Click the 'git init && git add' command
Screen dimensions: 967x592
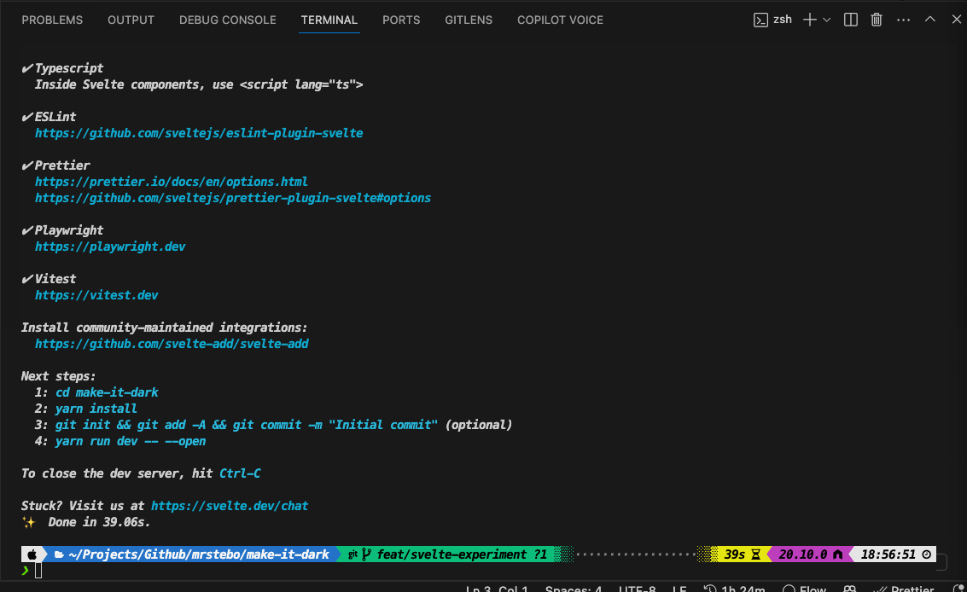click(246, 425)
